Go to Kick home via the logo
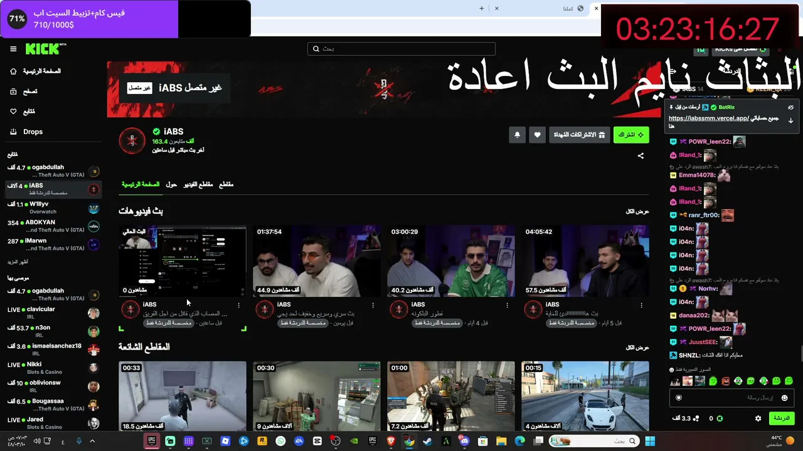803x451 pixels. pos(45,49)
